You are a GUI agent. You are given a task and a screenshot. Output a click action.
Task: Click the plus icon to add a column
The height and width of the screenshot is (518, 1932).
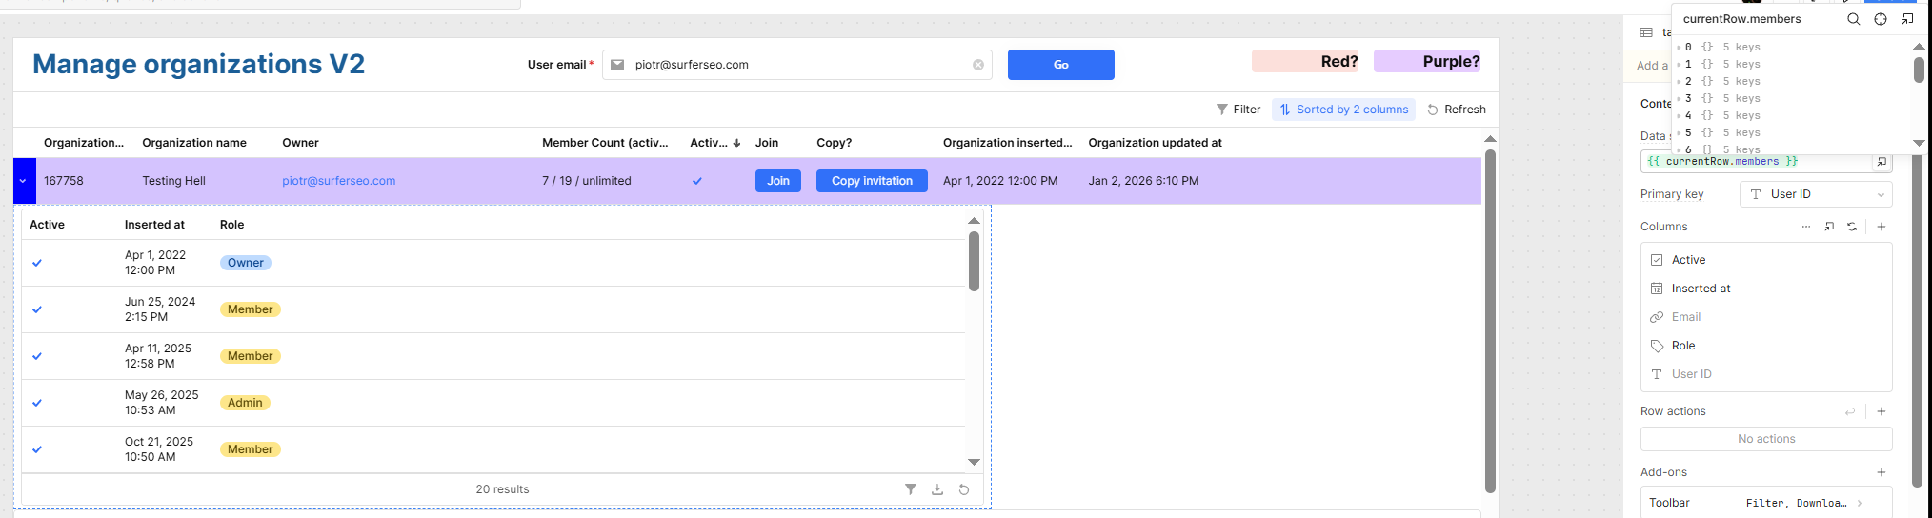1882,227
